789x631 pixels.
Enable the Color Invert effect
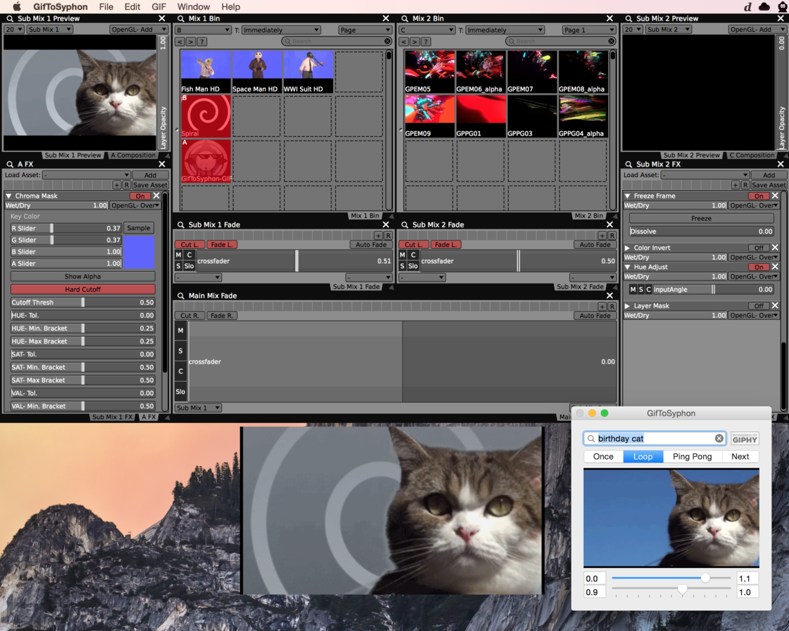click(759, 247)
